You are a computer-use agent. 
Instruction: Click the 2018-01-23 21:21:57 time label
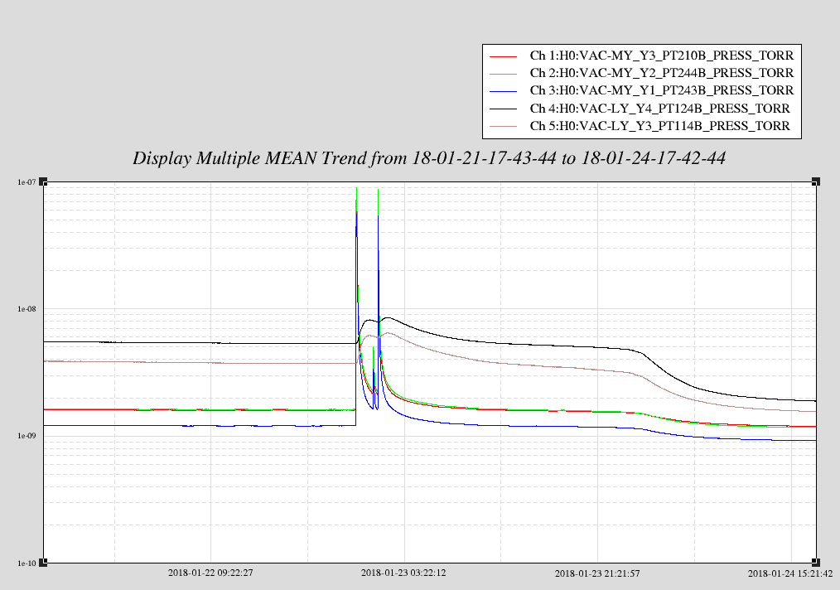596,573
